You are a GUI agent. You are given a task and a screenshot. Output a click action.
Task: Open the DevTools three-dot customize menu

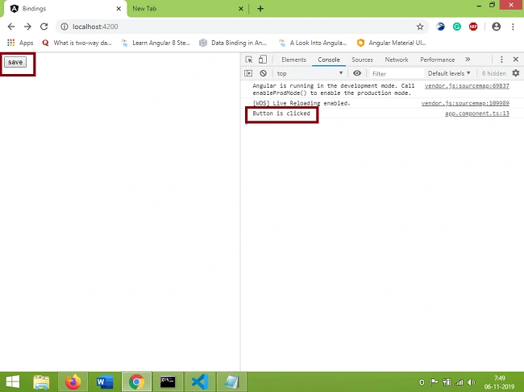501,60
